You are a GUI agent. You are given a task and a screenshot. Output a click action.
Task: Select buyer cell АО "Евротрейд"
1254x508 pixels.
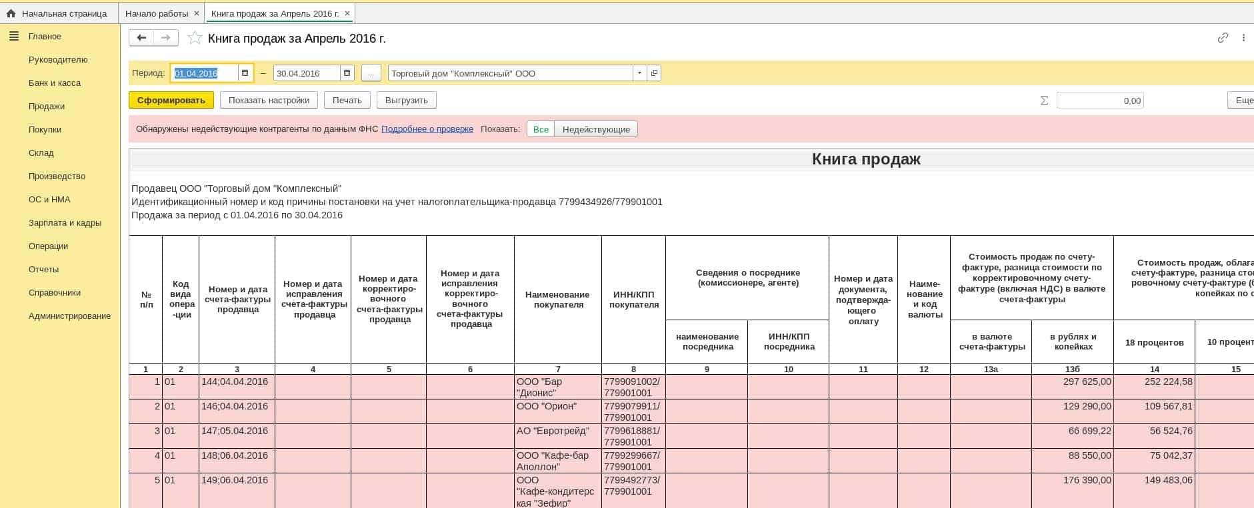tap(558, 436)
